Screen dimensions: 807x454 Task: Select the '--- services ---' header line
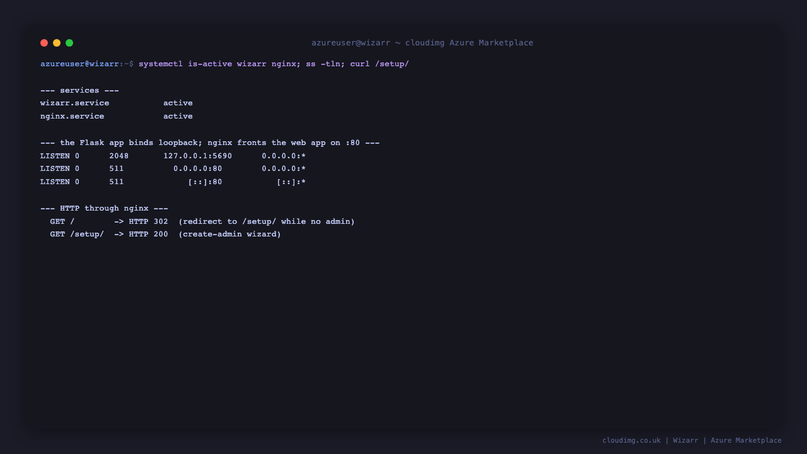[x=79, y=90]
